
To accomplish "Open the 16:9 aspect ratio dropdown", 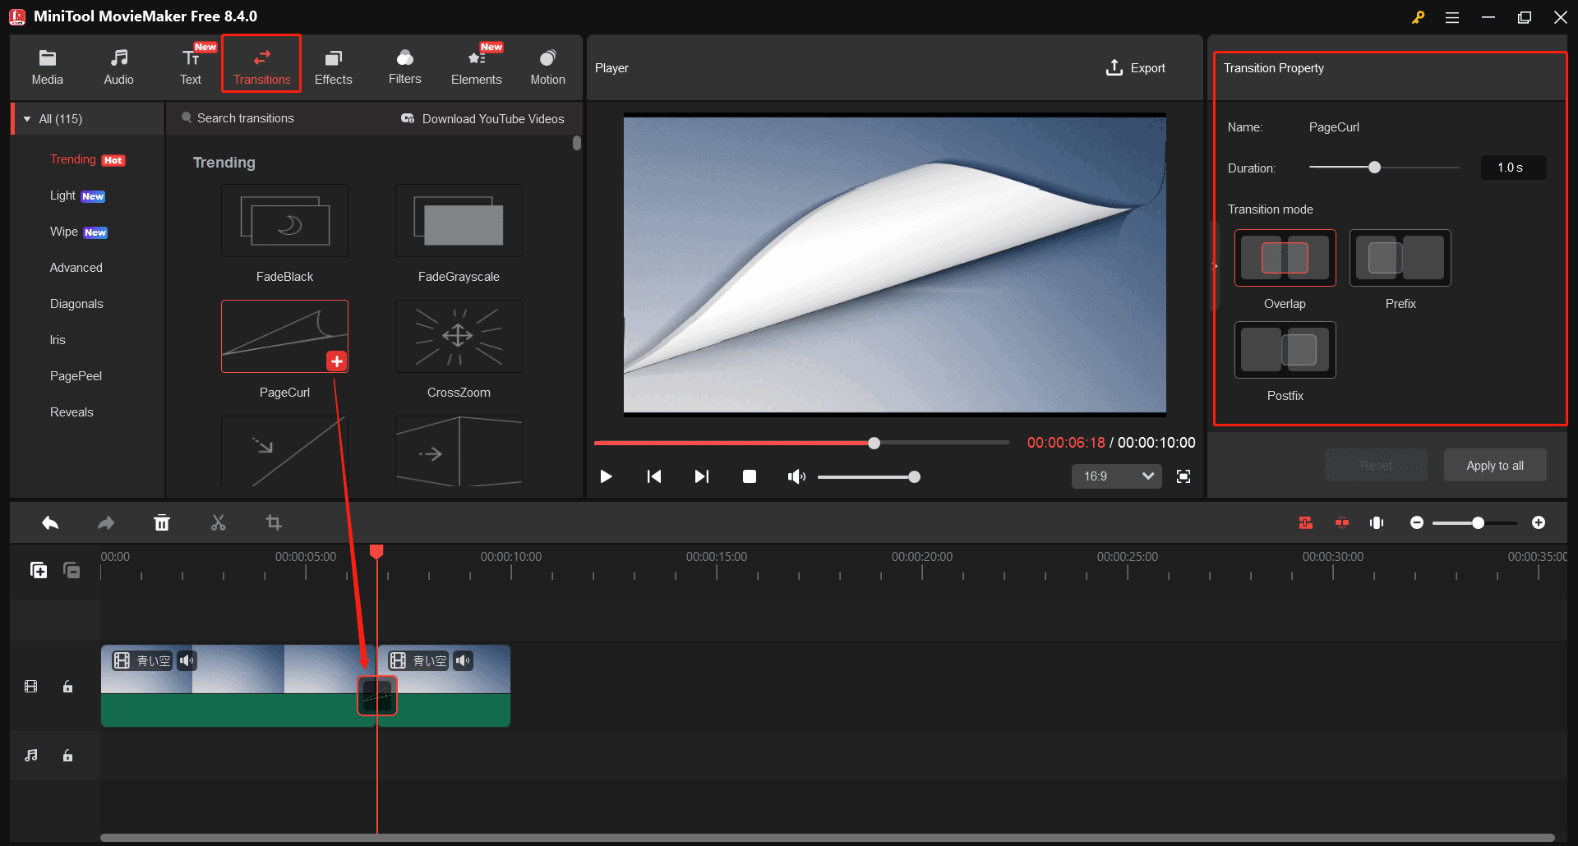I will pyautogui.click(x=1116, y=476).
